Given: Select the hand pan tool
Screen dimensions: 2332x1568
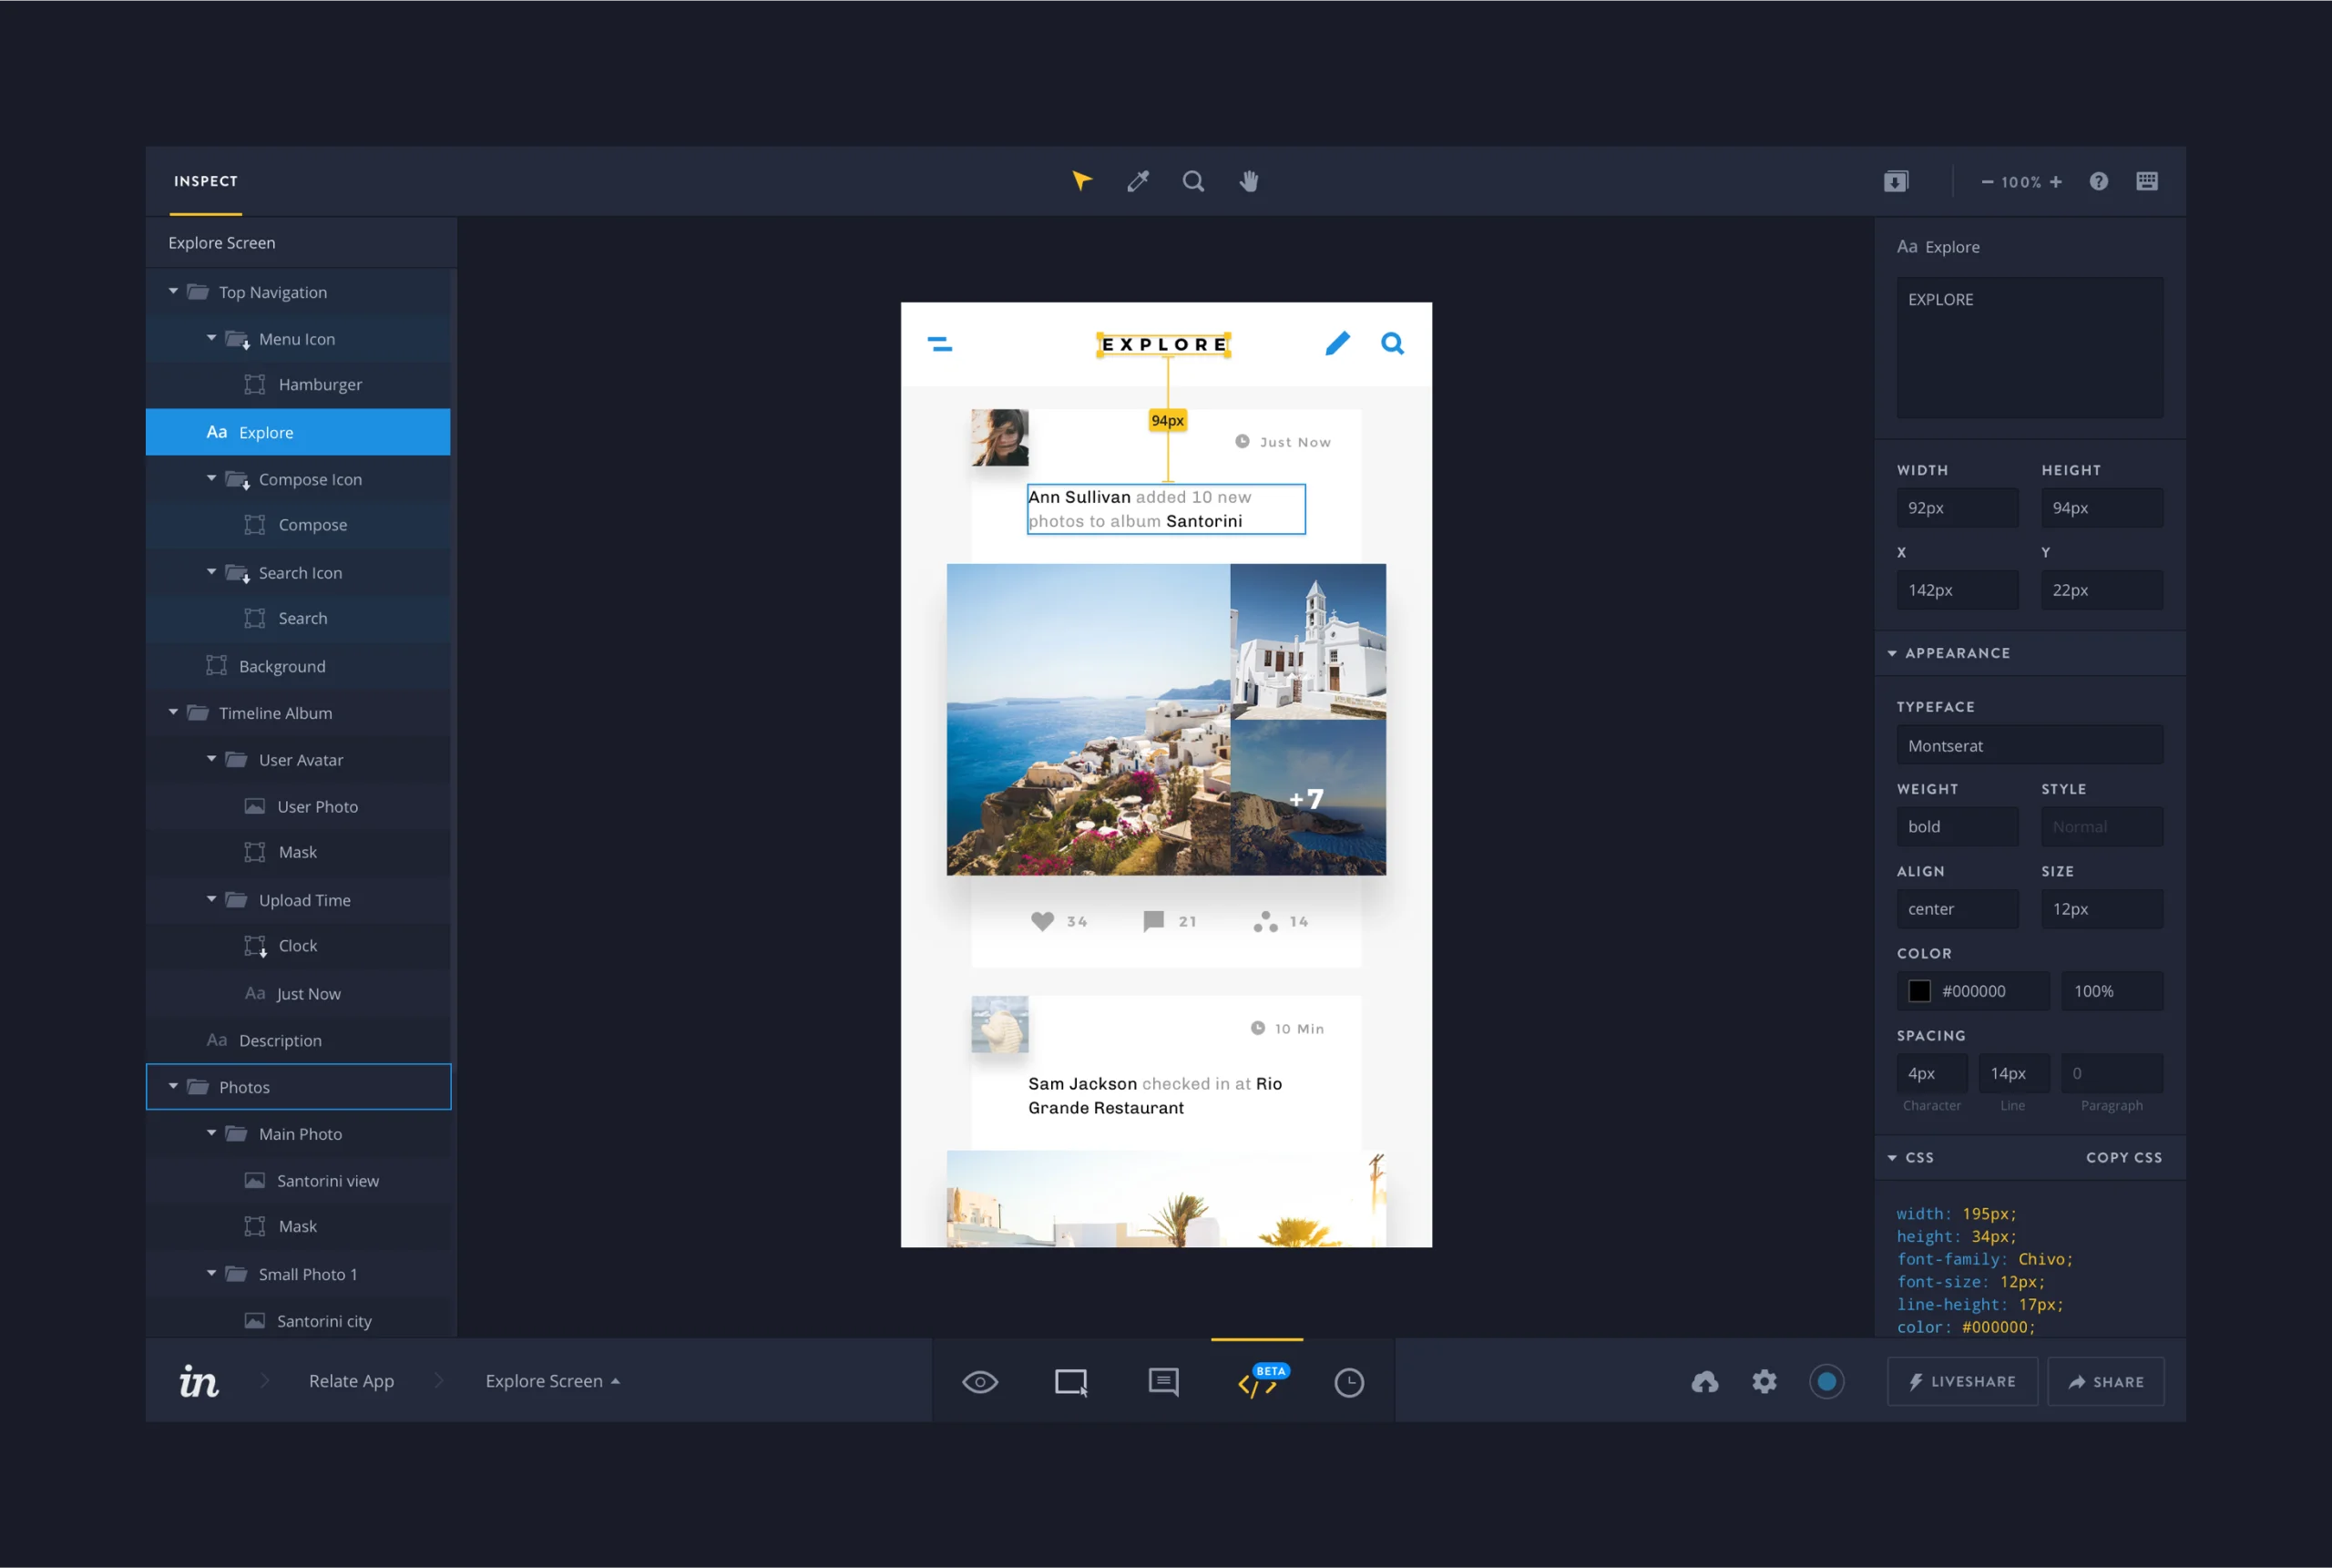Looking at the screenshot, I should pos(1249,181).
